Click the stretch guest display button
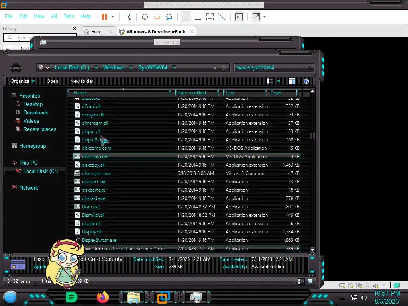 pos(256,17)
